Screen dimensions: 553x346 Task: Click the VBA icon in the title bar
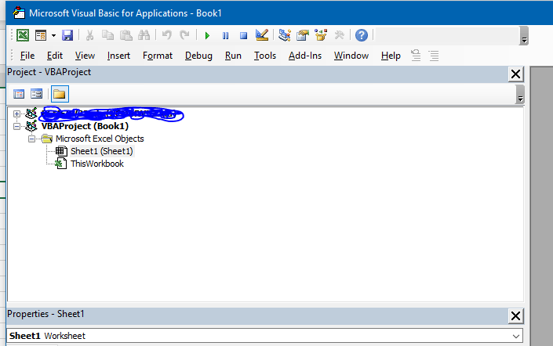(x=19, y=13)
